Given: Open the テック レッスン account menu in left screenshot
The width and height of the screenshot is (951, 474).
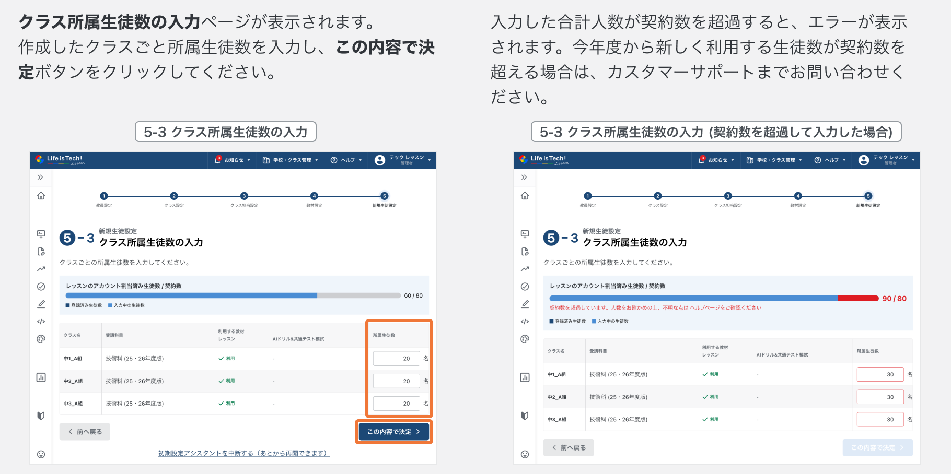Looking at the screenshot, I should point(403,160).
